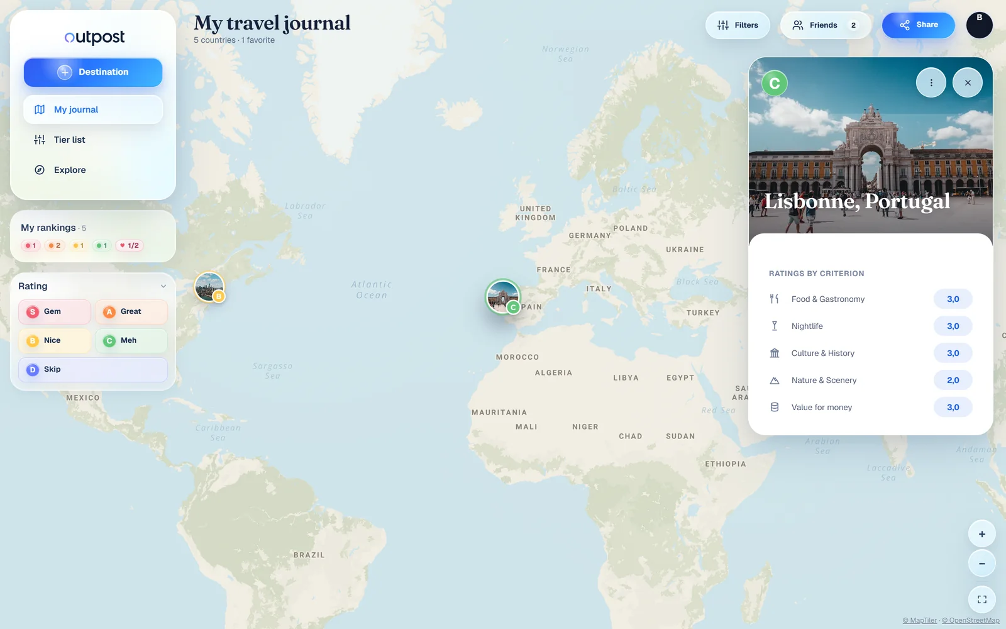Select the favorites heart 1/2 ranking chip
Image resolution: width=1006 pixels, height=629 pixels.
pyautogui.click(x=130, y=246)
